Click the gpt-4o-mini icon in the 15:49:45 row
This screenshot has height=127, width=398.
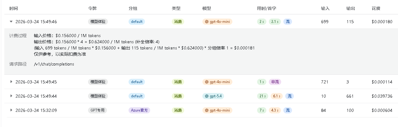click(206, 82)
